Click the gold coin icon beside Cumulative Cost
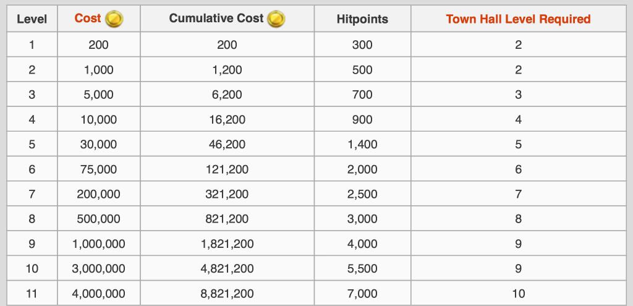 coord(276,19)
